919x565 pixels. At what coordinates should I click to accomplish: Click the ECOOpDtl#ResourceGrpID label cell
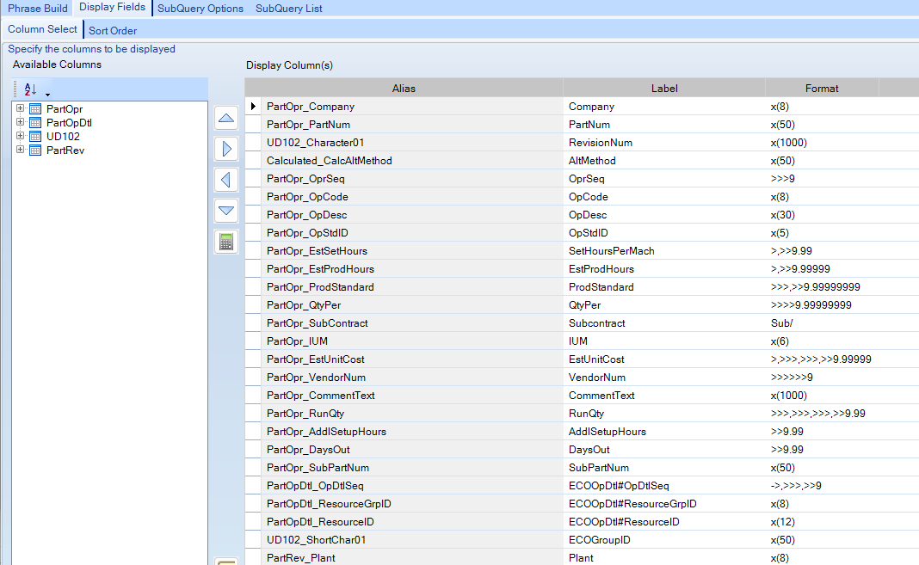[x=664, y=504]
